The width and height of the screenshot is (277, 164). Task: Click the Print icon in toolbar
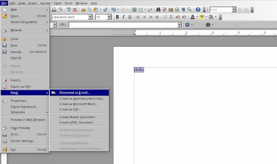pos(54,9)
